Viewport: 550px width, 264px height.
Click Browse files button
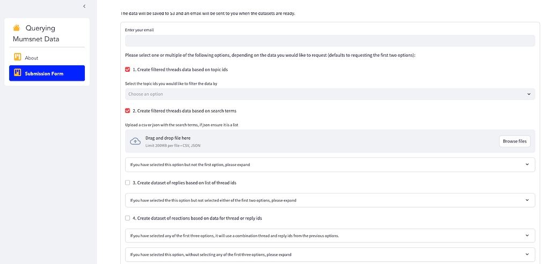(515, 141)
